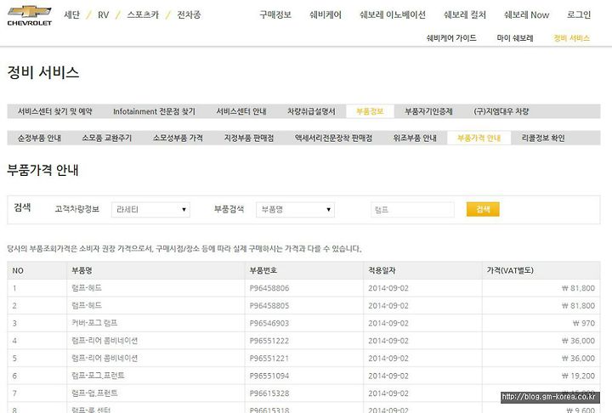Click the Chevrolet logo
This screenshot has height=413, width=612.
29,15
